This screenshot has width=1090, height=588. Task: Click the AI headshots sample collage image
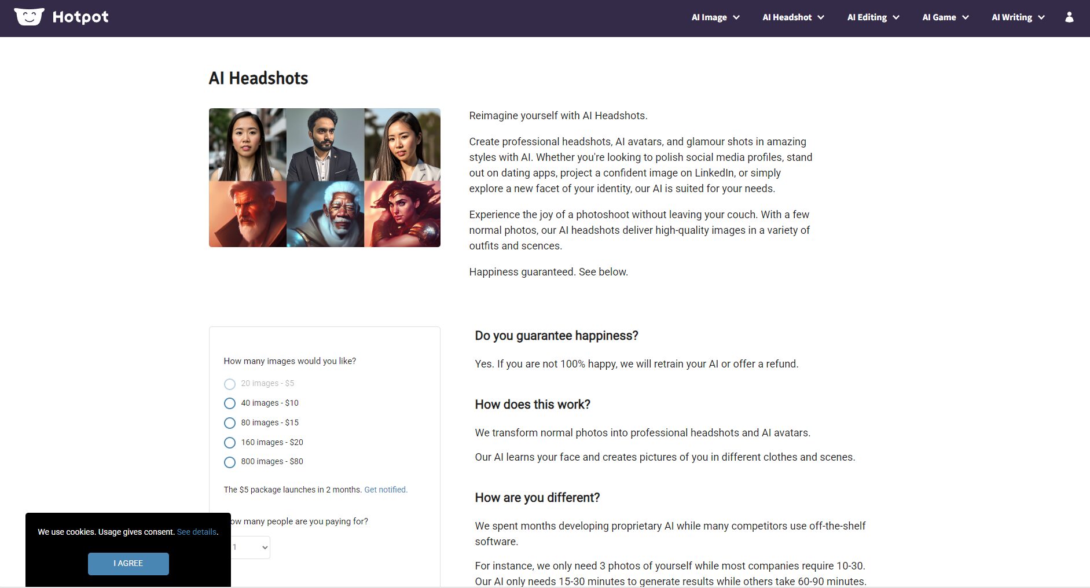tap(325, 178)
